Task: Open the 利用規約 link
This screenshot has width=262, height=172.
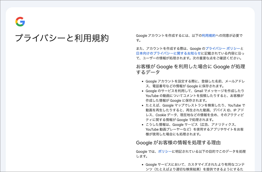Action: (x=209, y=35)
